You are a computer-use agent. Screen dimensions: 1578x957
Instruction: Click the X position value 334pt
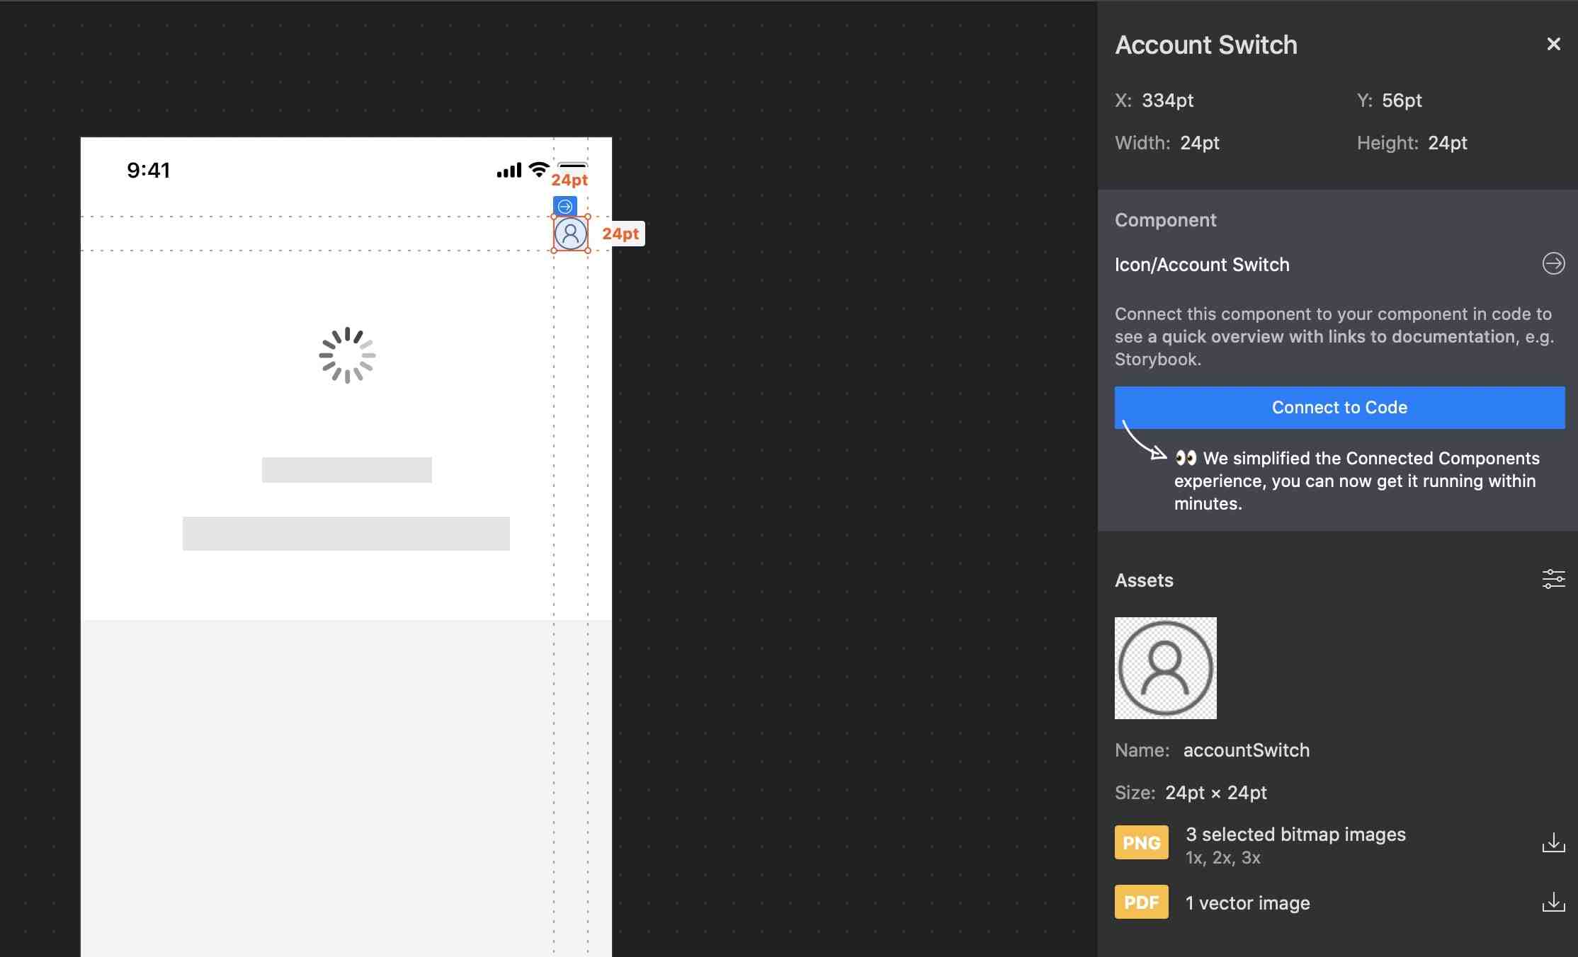pyautogui.click(x=1169, y=101)
